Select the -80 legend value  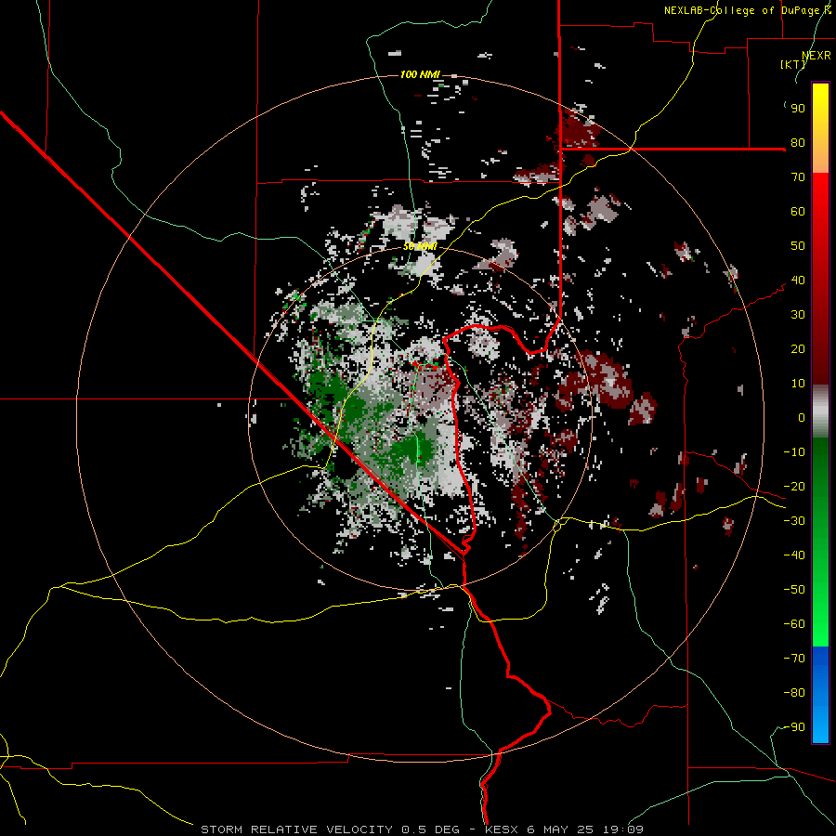[x=794, y=693]
